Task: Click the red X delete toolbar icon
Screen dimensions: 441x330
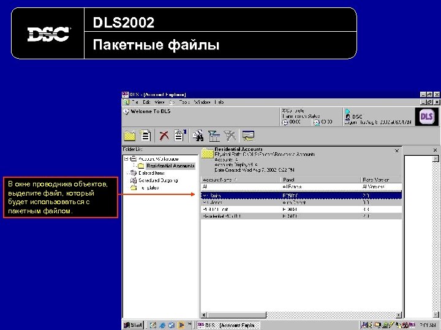Action: 164,136
